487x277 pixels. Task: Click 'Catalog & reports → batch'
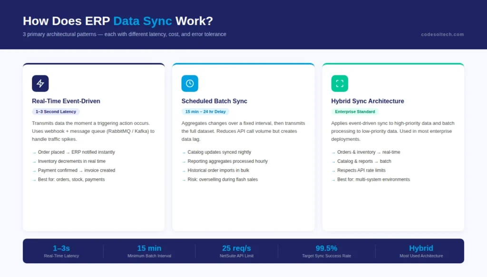[364, 161]
